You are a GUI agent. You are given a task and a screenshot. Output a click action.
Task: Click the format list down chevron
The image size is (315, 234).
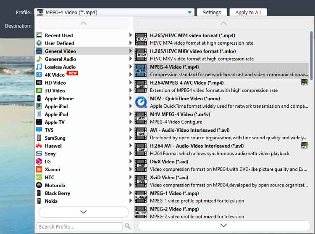pyautogui.click(x=223, y=225)
